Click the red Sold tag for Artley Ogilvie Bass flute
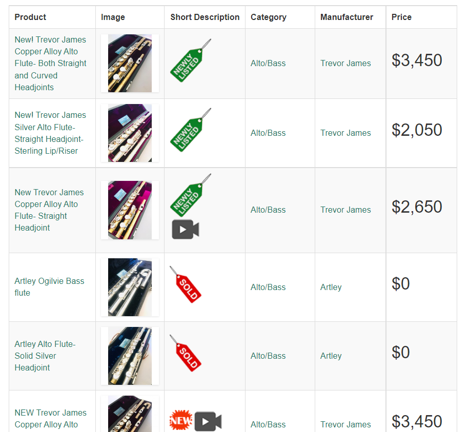Screen dimensions: 469x432 coord(186,284)
